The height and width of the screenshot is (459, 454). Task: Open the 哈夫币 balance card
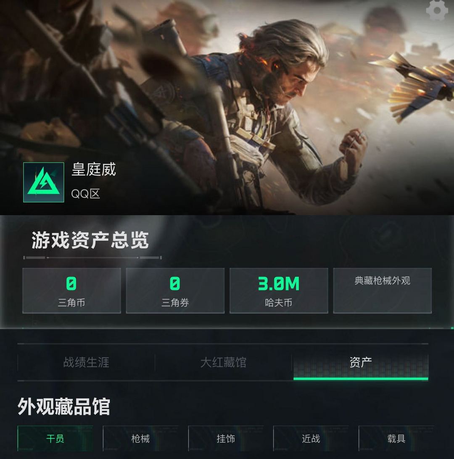click(x=279, y=291)
